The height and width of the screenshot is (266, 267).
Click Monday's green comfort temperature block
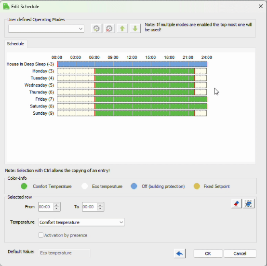click(x=145, y=71)
